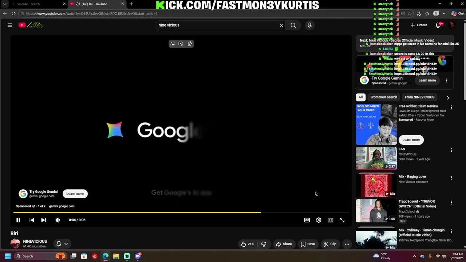Dislike the Riri video

click(264, 244)
